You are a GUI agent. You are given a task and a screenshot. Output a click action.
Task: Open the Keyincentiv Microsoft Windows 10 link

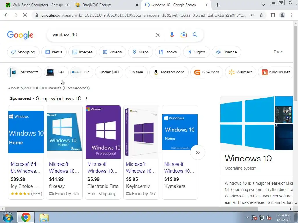pyautogui.click(x=141, y=168)
